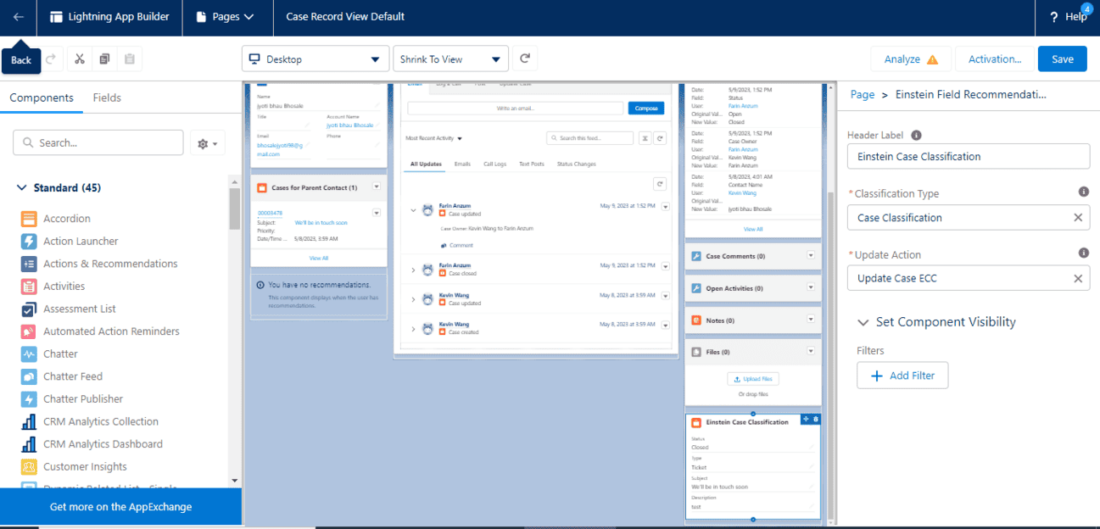Screen dimensions: 1100x529
Task: Switch to the Fields tab
Action: (106, 97)
